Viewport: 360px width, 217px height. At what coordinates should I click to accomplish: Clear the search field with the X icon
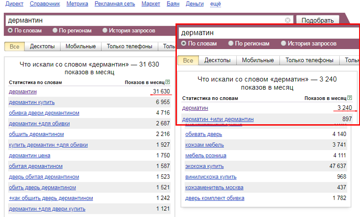tap(288, 20)
